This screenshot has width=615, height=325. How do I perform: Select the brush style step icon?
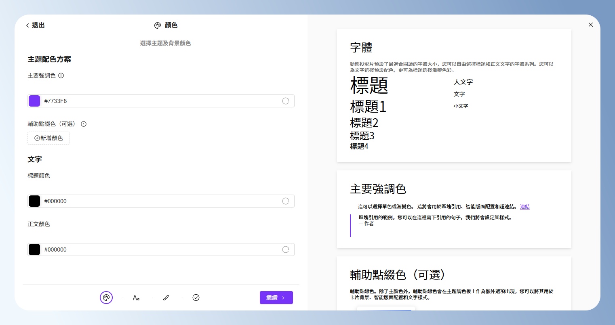pyautogui.click(x=166, y=298)
